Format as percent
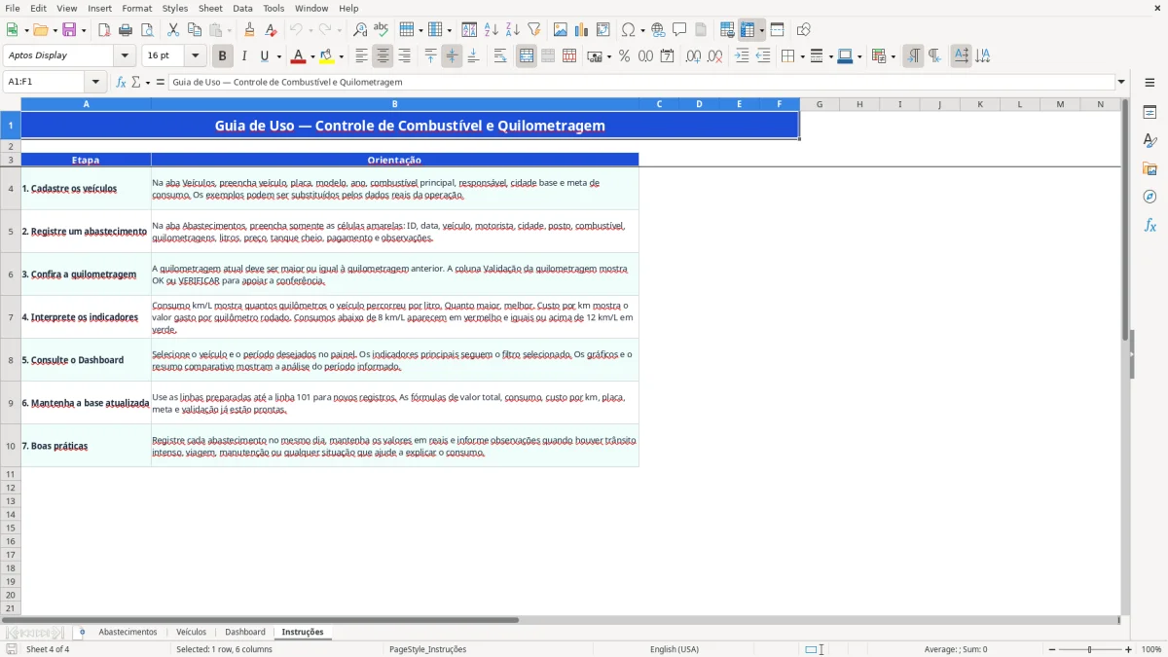Viewport: 1168px width, 657px height. tap(624, 56)
